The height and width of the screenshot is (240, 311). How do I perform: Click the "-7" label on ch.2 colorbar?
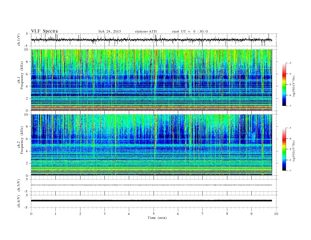[289, 171]
